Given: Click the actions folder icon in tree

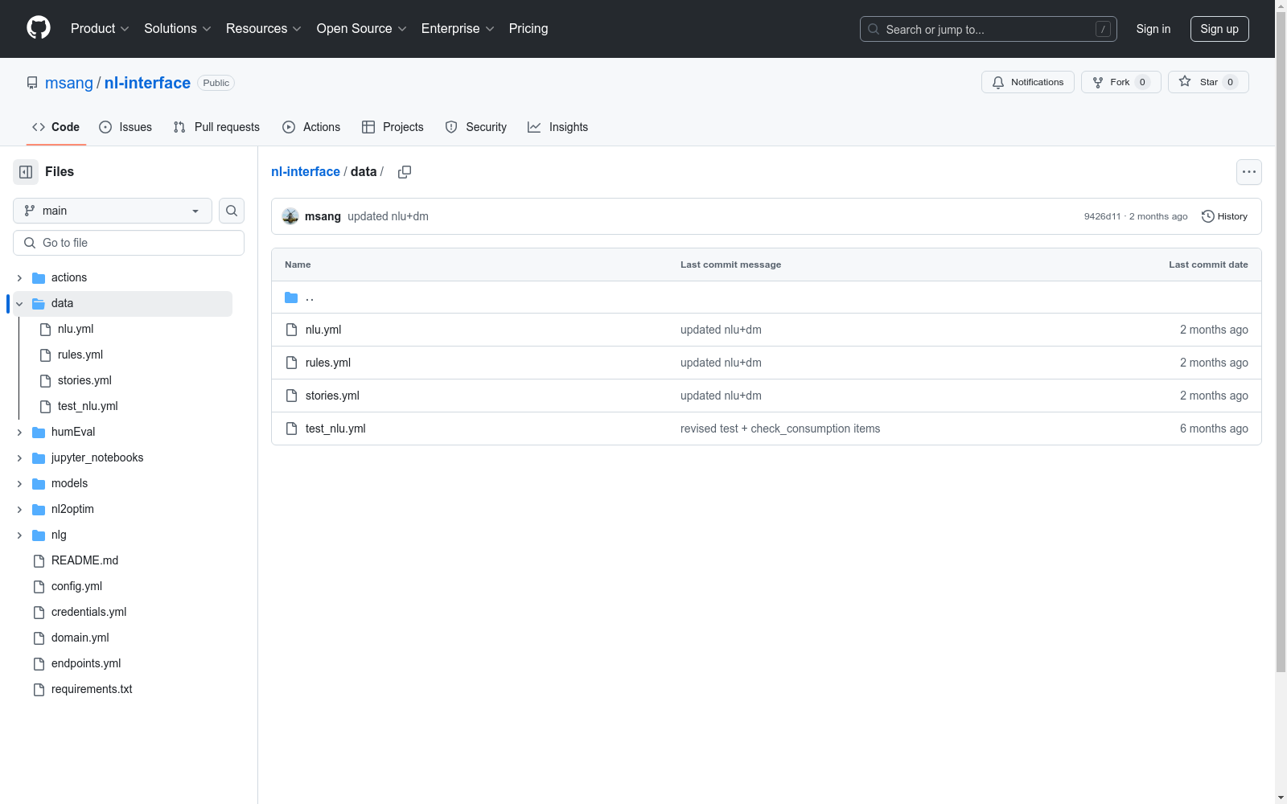Looking at the screenshot, I should click(x=39, y=278).
